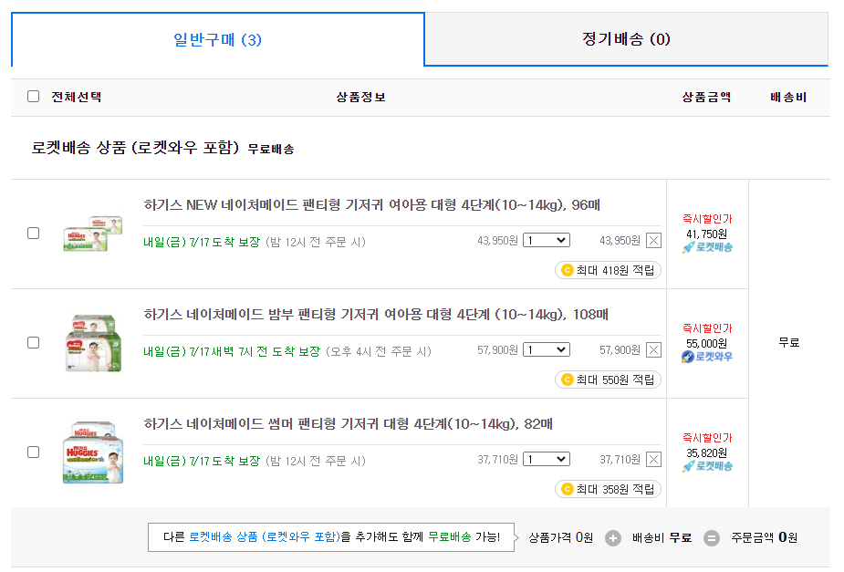844x572 pixels.
Task: Click the plus circle icon in order summary
Action: [x=612, y=538]
